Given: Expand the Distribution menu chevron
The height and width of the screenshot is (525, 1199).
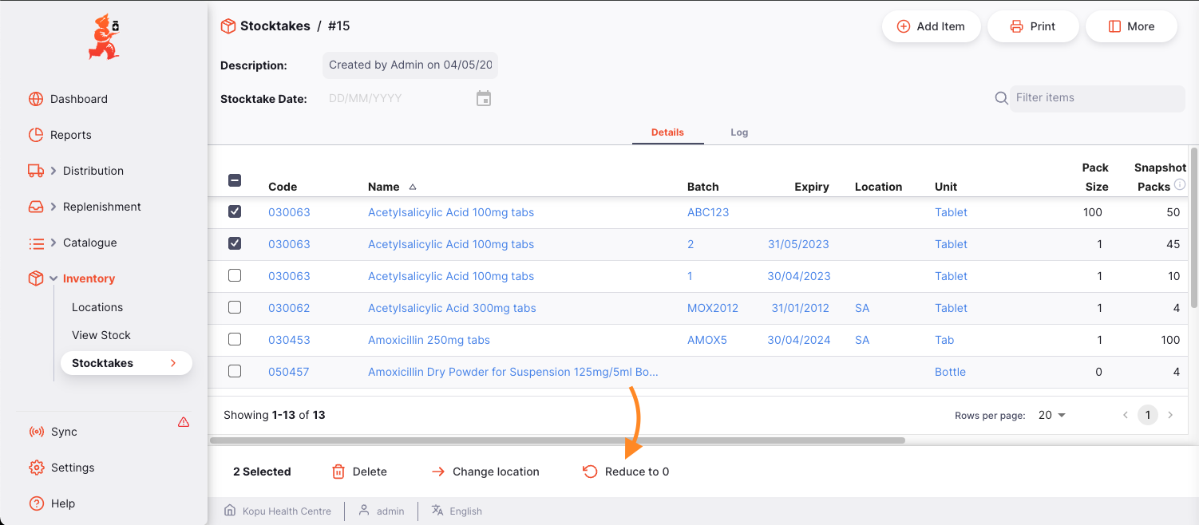Looking at the screenshot, I should click(53, 171).
